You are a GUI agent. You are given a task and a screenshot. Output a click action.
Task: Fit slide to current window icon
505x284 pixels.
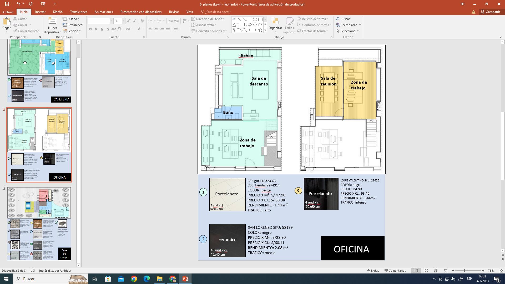[x=501, y=271]
